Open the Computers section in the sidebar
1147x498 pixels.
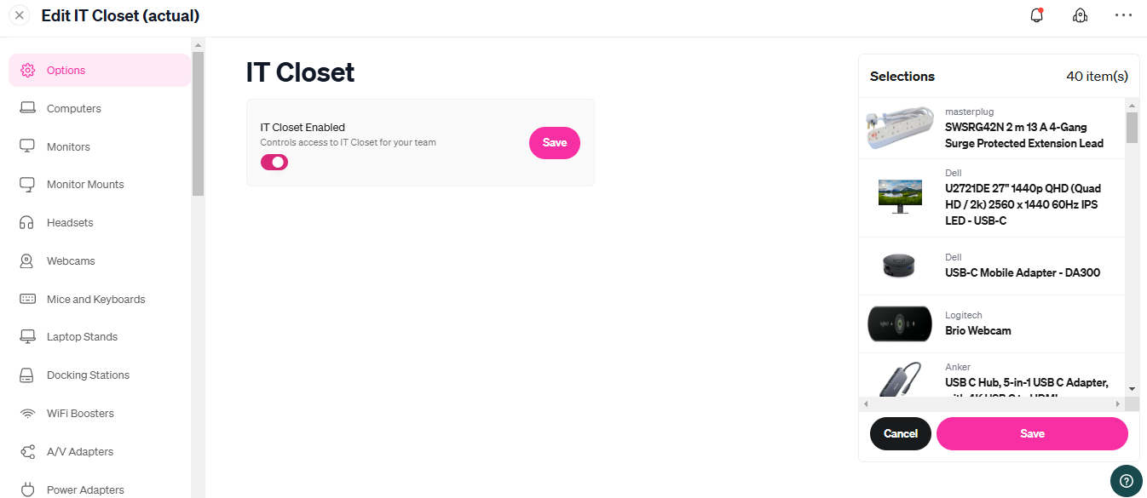[73, 108]
